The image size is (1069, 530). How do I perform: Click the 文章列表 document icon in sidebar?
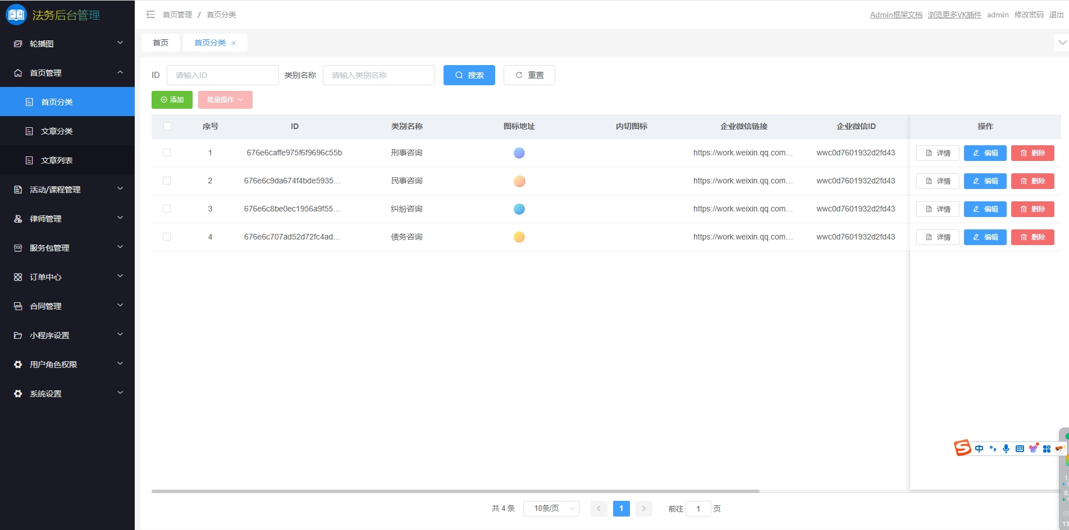(29, 160)
